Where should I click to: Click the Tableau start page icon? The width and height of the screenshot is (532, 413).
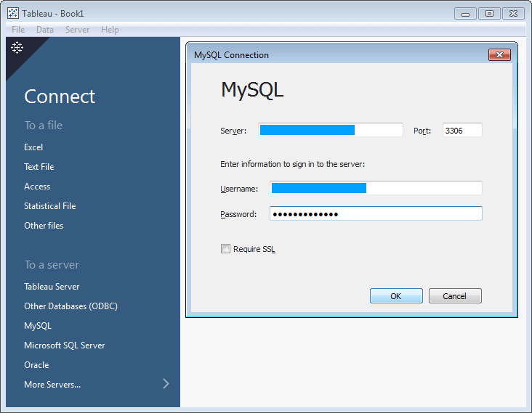pos(17,48)
